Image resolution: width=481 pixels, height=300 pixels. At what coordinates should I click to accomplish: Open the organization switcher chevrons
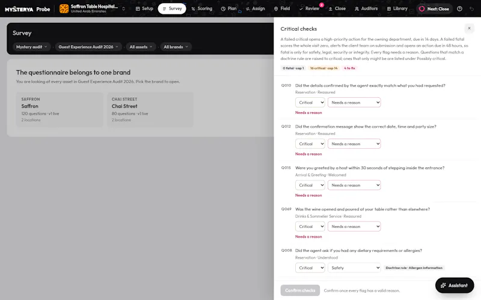tap(123, 9)
